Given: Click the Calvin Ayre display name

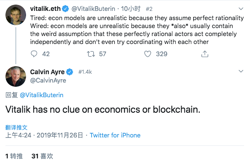Looking at the screenshot, I should click(x=47, y=72).
